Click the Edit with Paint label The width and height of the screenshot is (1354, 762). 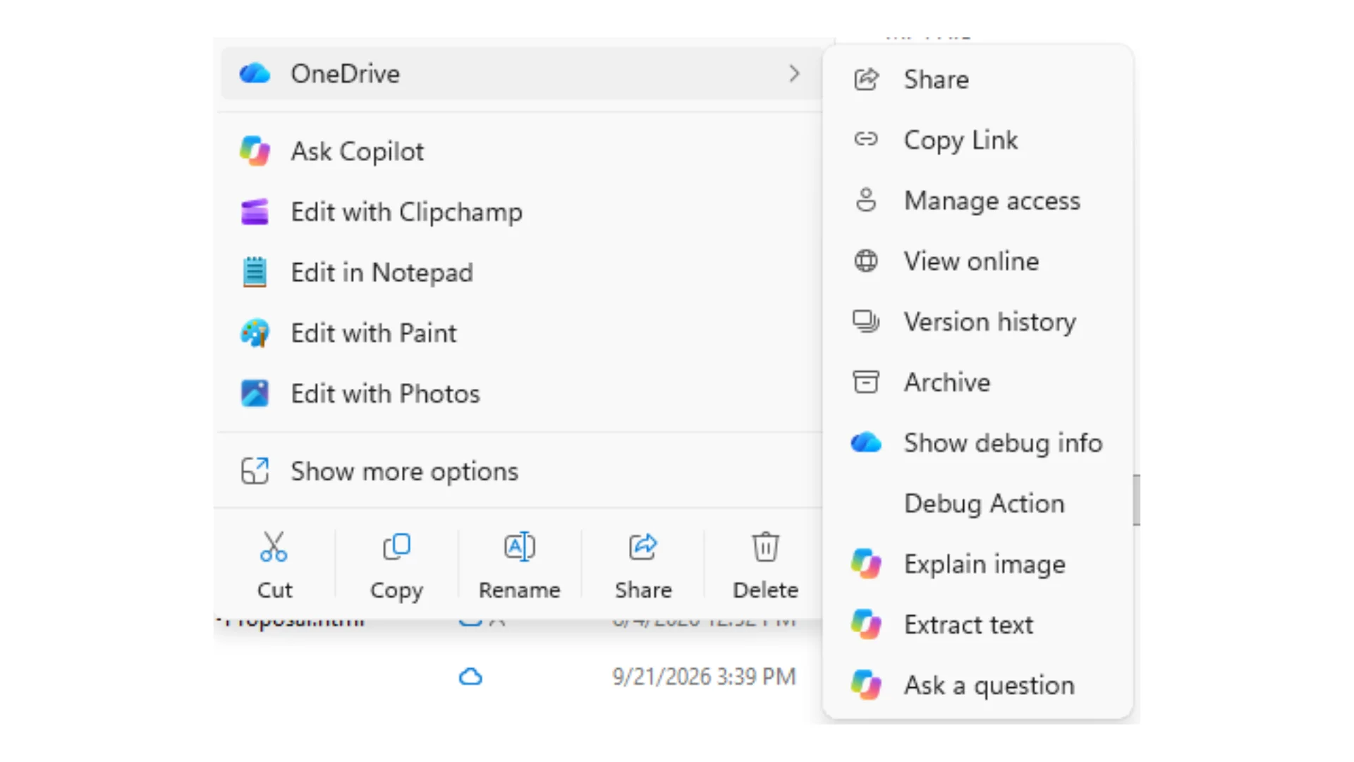click(374, 333)
